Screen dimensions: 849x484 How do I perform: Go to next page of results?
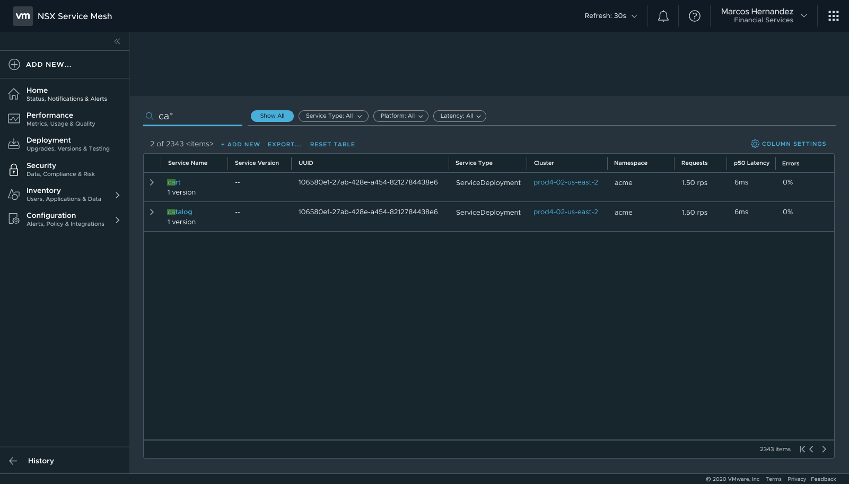(824, 449)
